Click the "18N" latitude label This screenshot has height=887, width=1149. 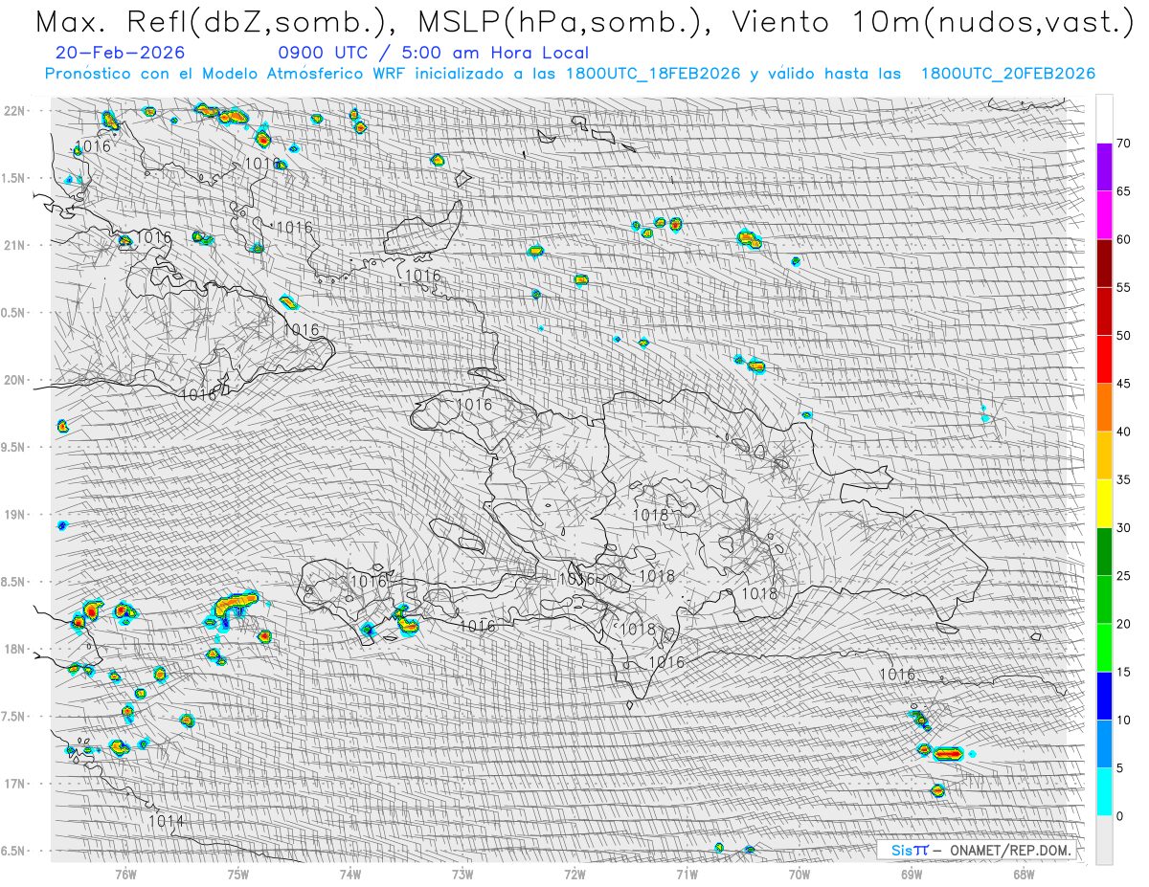pos(14,650)
